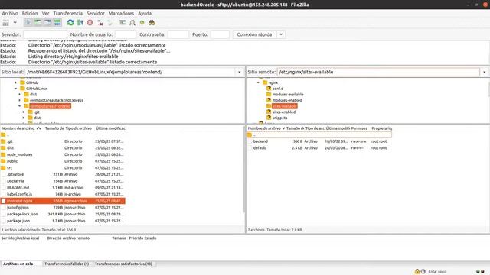Switch to Transferencias fallidas tab
Viewport: 490px width, 275px height.
(67, 264)
